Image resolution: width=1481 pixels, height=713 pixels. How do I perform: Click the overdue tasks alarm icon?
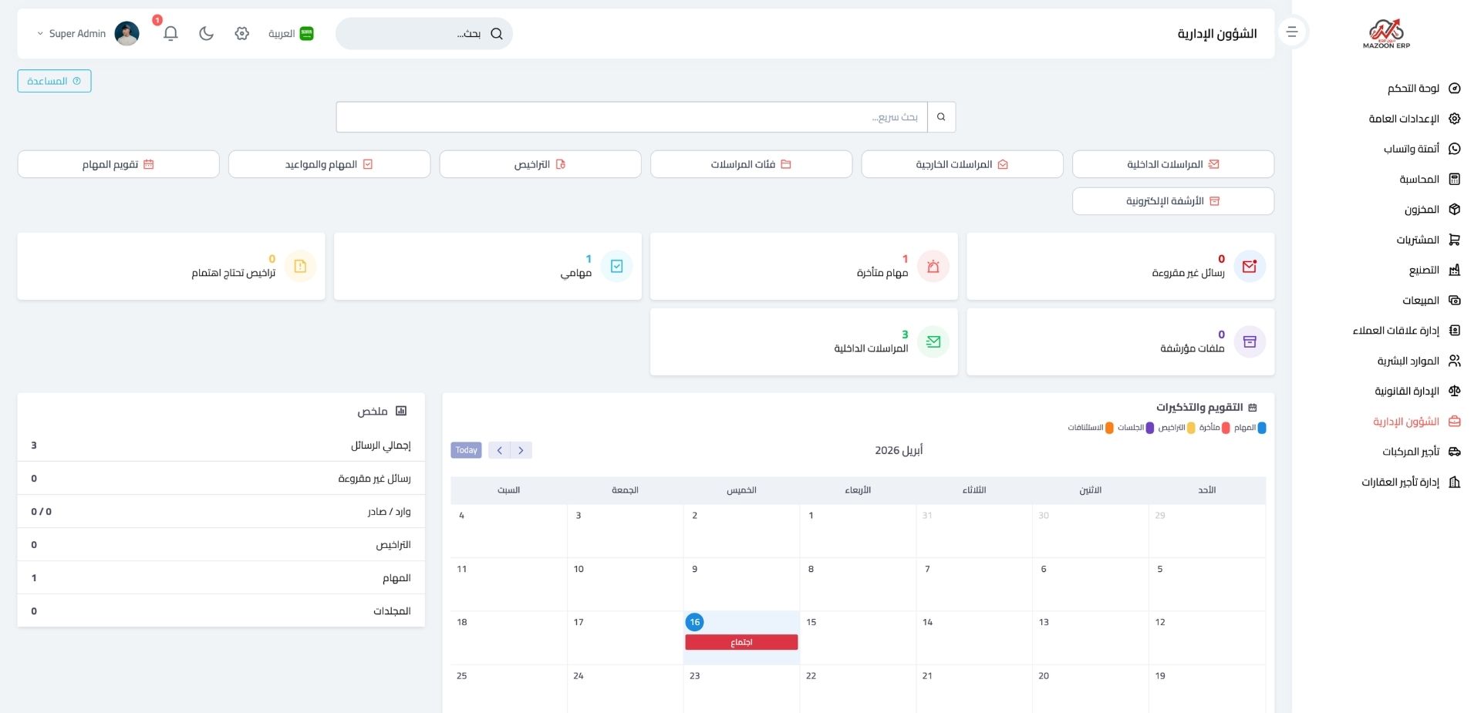[933, 267]
